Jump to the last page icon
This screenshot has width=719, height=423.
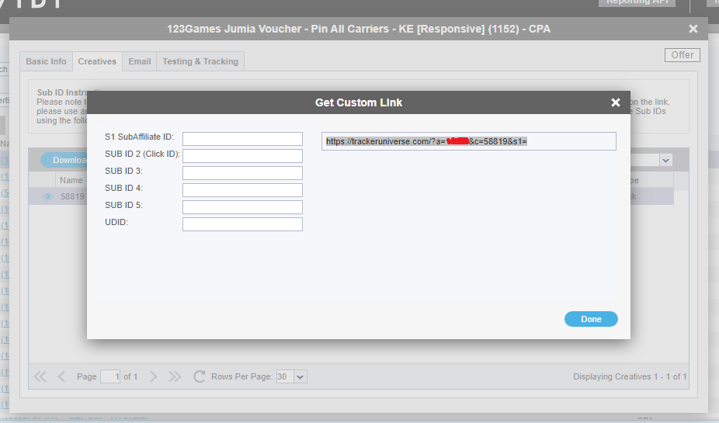175,376
